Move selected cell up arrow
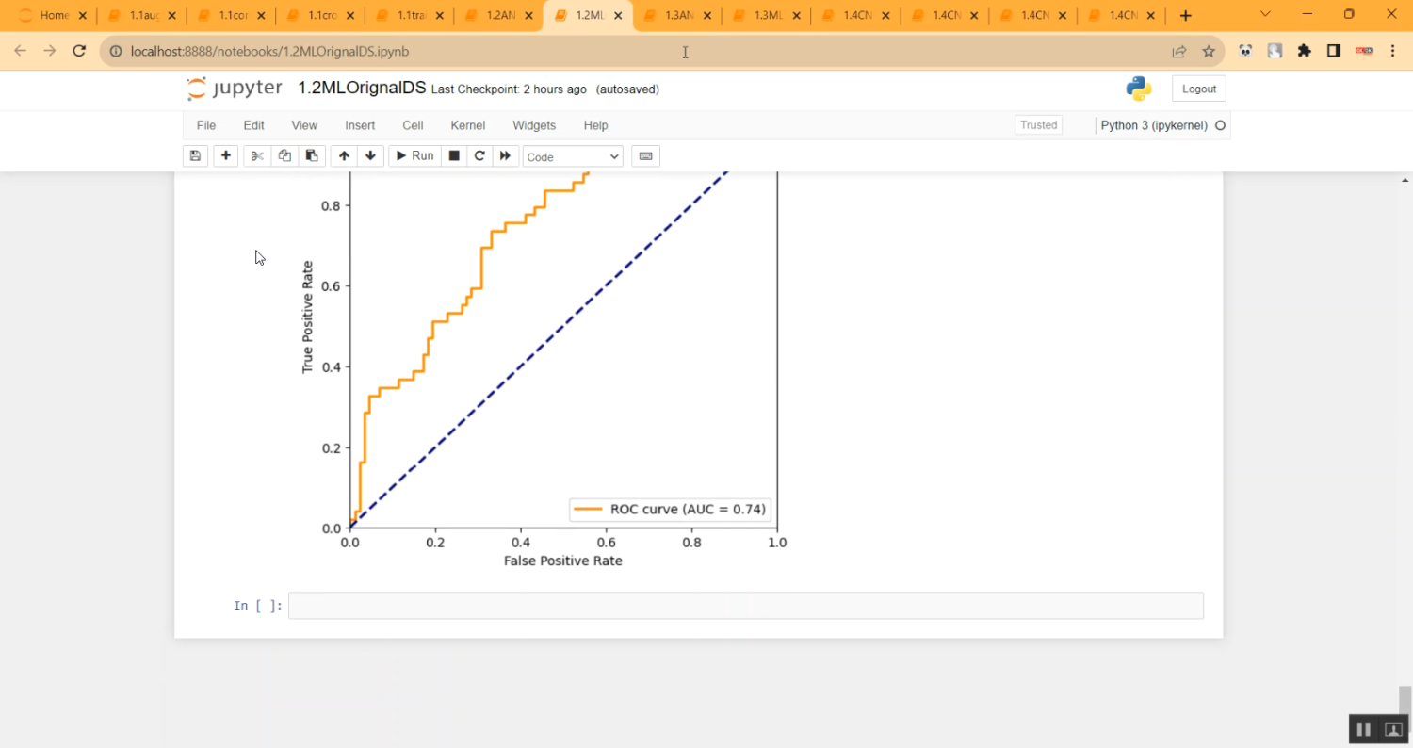Image resolution: width=1413 pixels, height=748 pixels. click(x=344, y=156)
